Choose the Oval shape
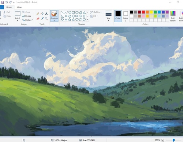 pyautogui.click(x=70, y=12)
